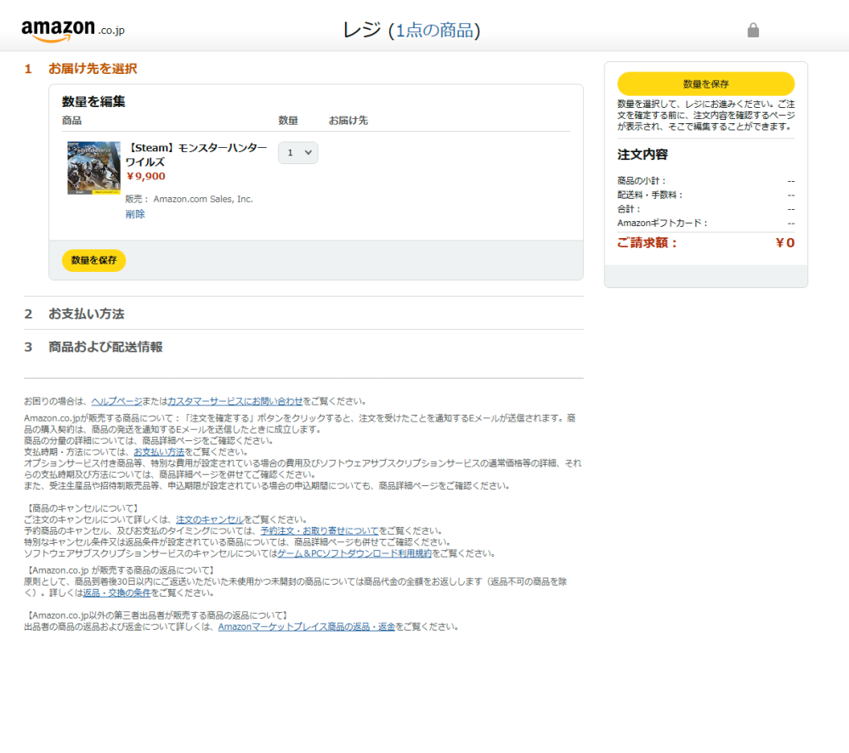The width and height of the screenshot is (849, 753).
Task: Click the 注文内容 heading
Action: pyautogui.click(x=642, y=155)
